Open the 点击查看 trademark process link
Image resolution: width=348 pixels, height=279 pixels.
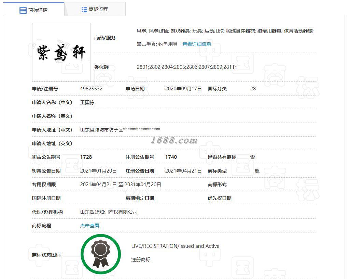click(x=90, y=226)
